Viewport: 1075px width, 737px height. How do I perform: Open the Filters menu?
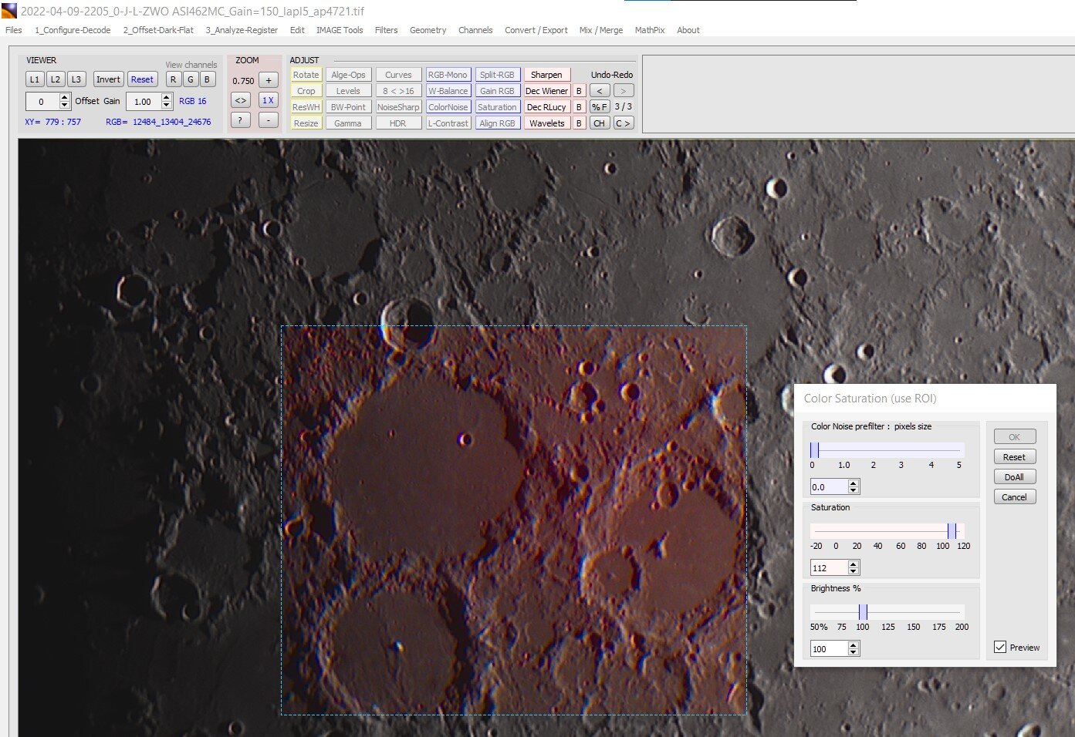tap(387, 30)
